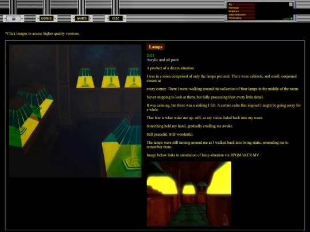Open the Lamps painting in higher quality
This screenshot has width=310, height=232.
pyautogui.click(x=75, y=111)
